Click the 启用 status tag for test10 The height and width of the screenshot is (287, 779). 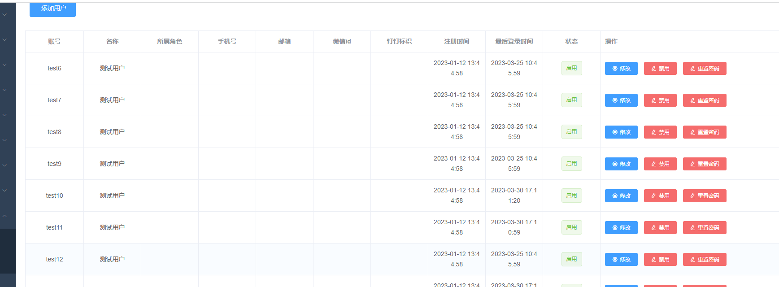click(x=571, y=196)
